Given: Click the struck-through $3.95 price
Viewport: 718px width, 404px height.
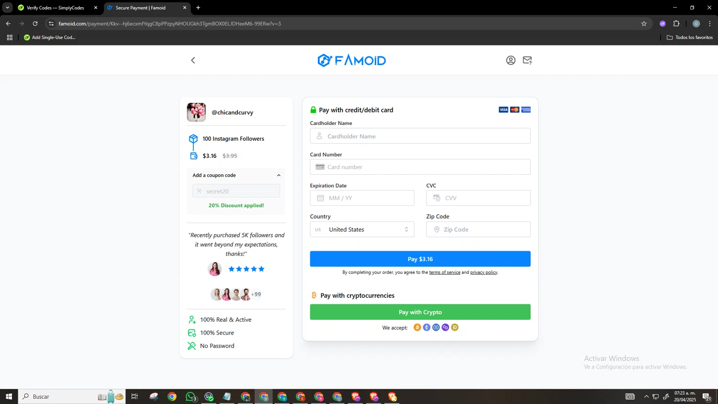Looking at the screenshot, I should coord(230,156).
